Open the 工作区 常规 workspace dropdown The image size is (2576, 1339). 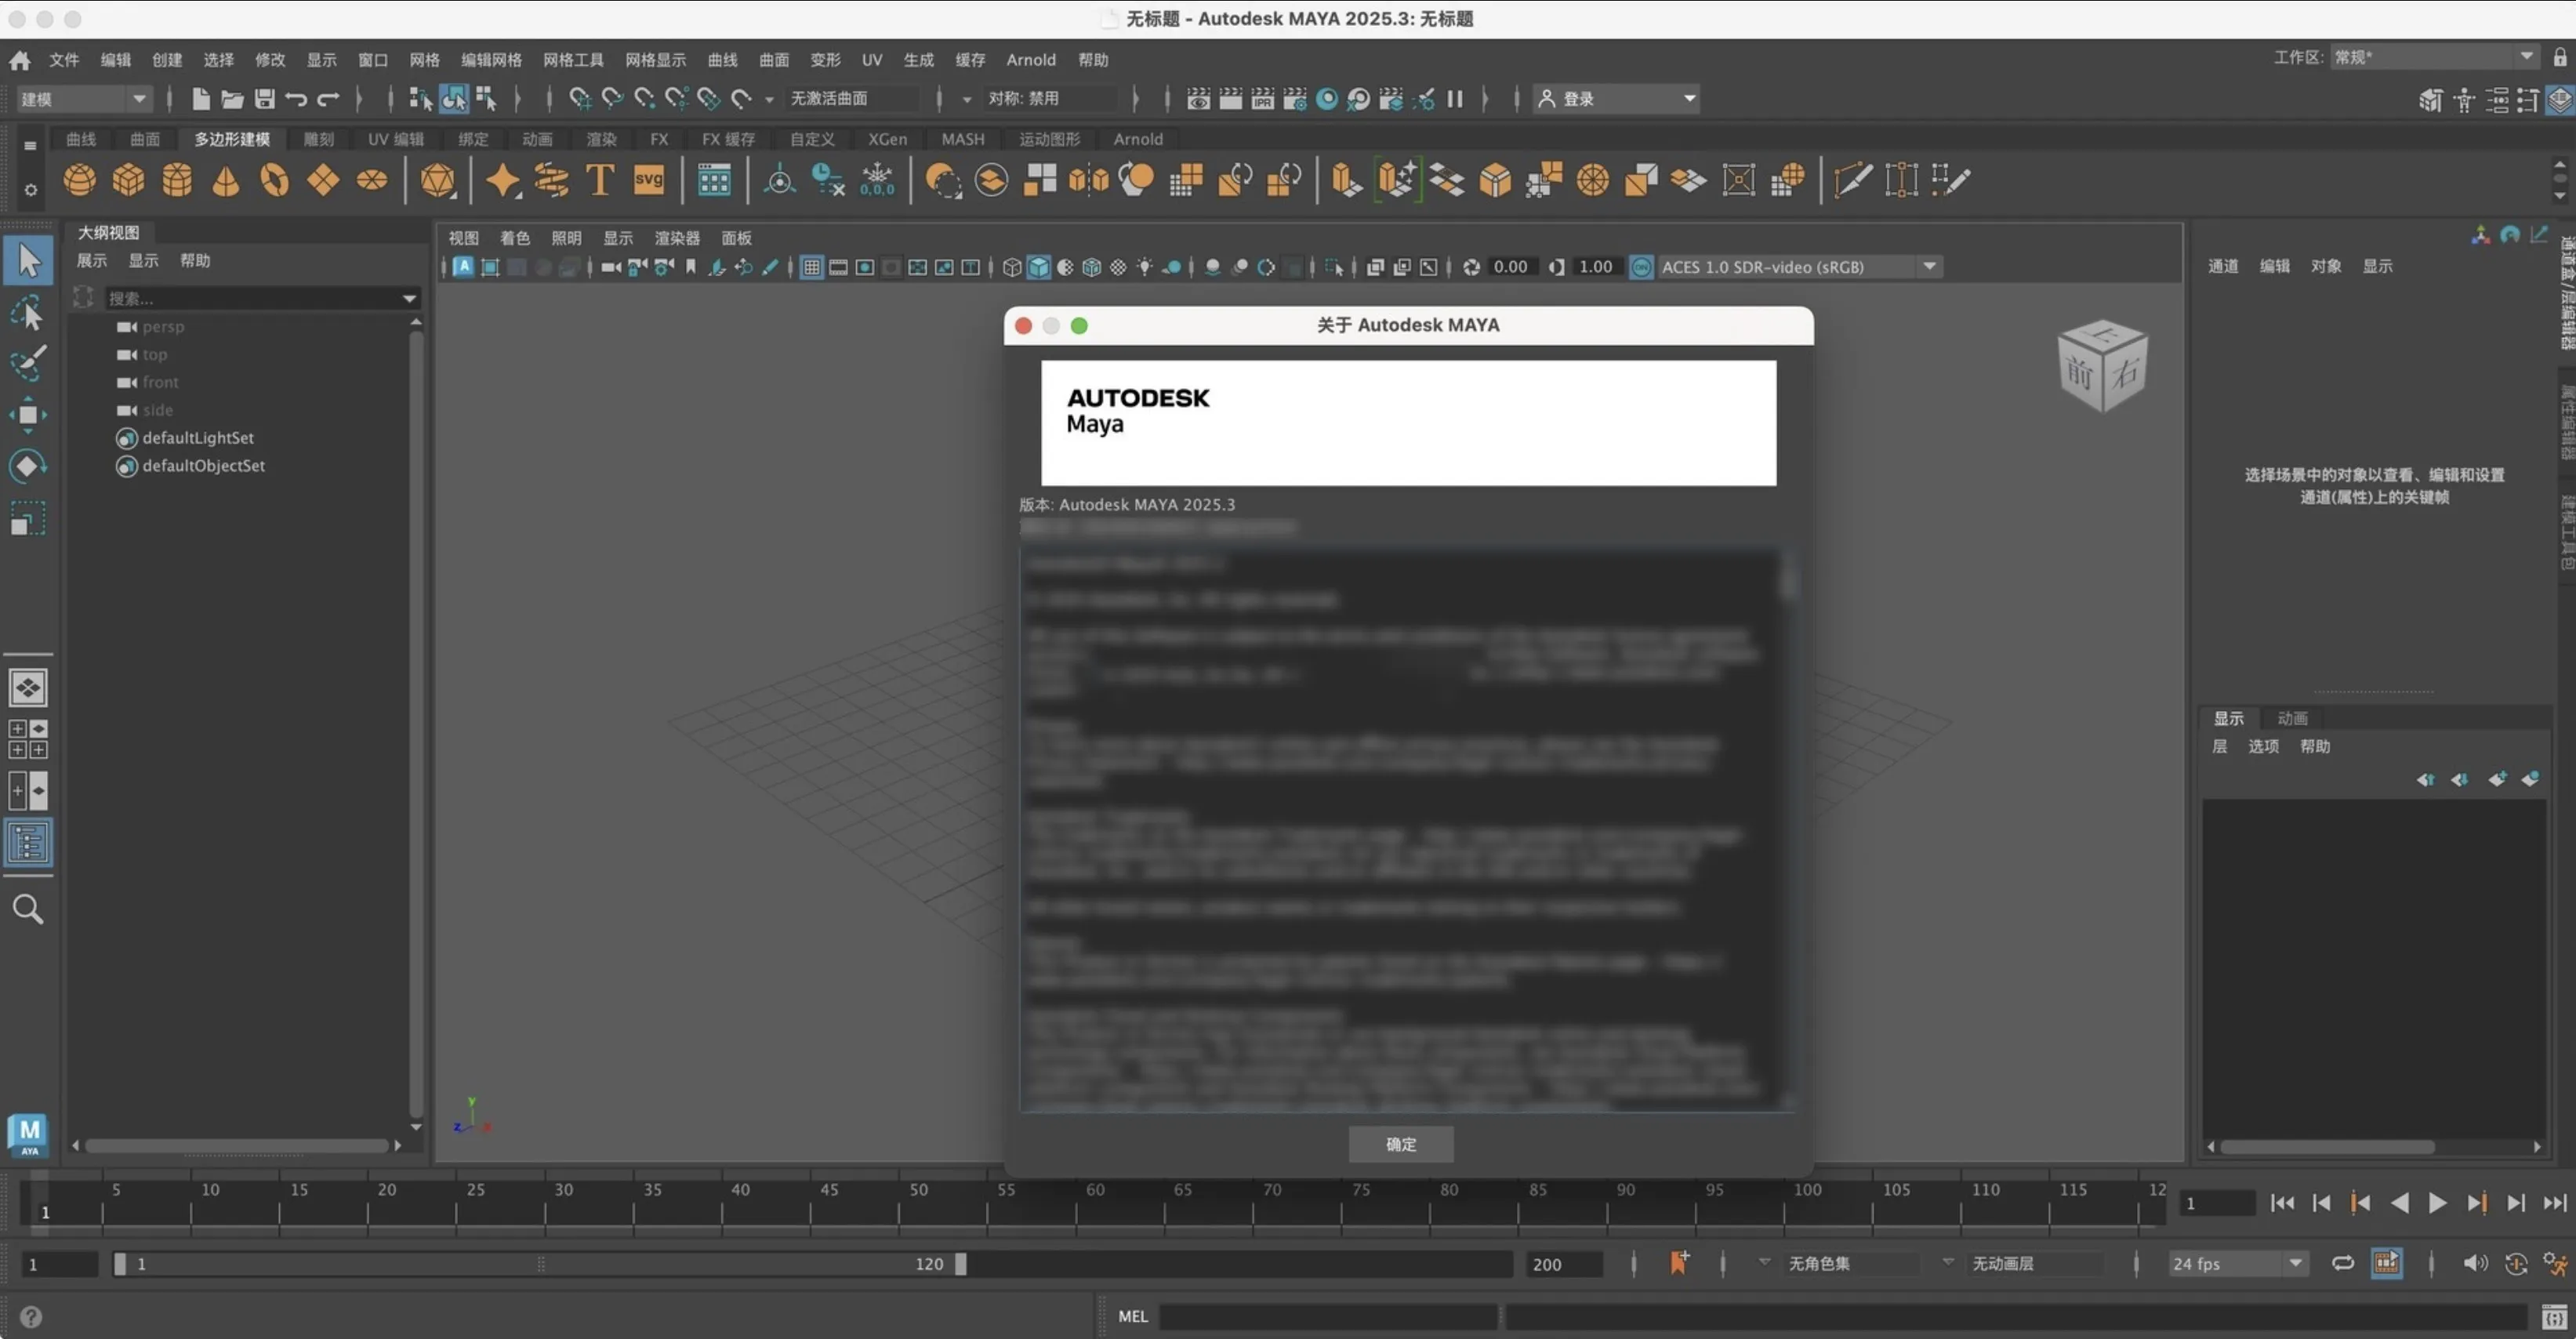coord(2434,57)
